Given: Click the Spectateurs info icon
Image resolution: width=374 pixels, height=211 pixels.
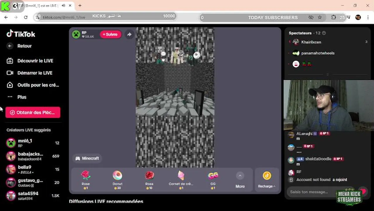Looking at the screenshot, I should [324, 33].
